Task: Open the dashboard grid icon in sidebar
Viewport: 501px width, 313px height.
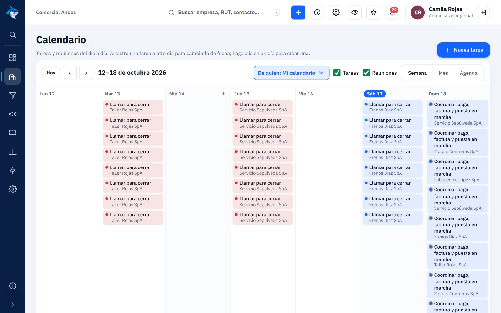Action: click(13, 58)
